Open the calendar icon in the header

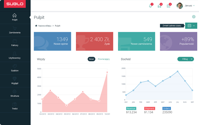tap(168, 6)
